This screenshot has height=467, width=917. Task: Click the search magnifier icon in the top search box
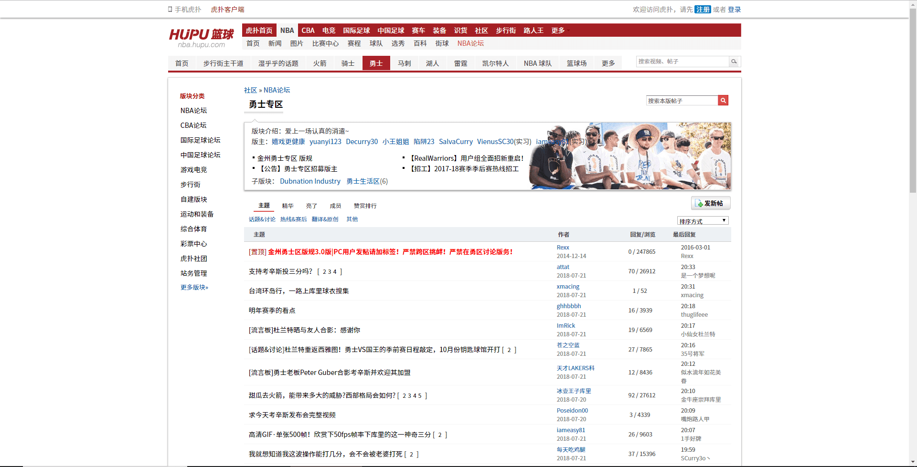734,62
